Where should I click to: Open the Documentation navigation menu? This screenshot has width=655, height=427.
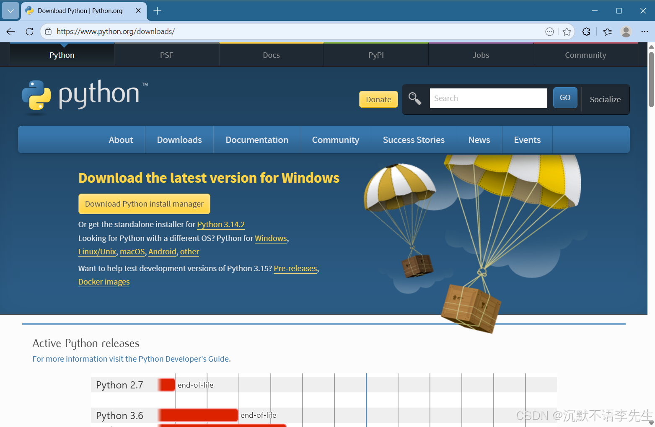click(x=257, y=140)
